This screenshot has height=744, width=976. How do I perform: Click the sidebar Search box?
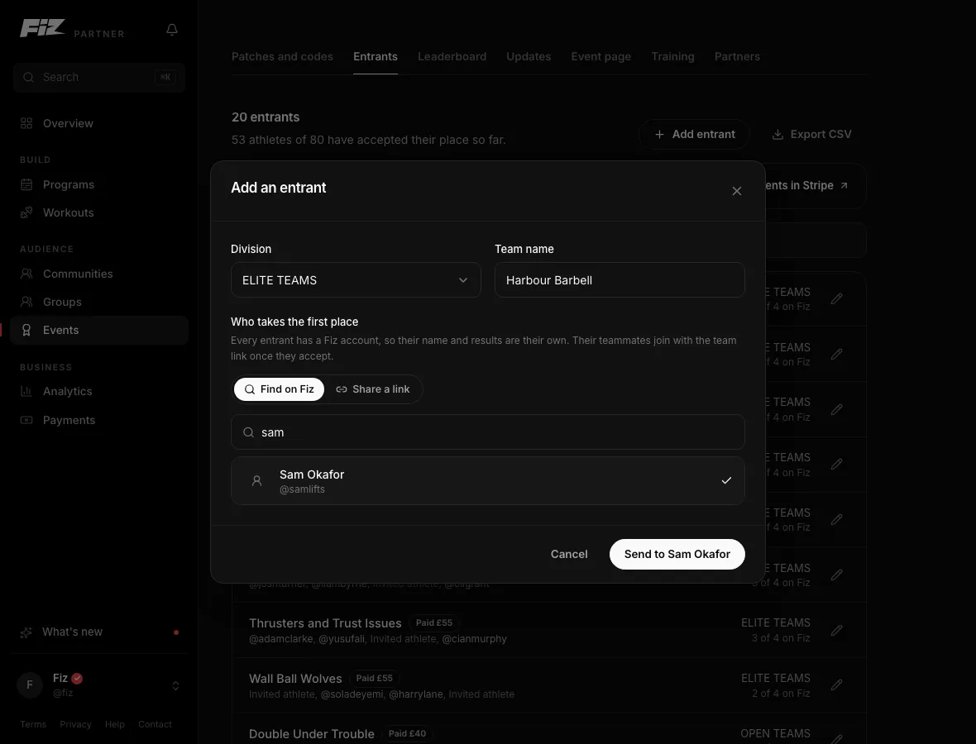pyautogui.click(x=99, y=77)
